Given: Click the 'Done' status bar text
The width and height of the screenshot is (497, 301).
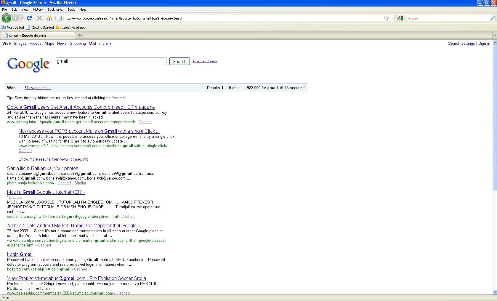Looking at the screenshot, I should 5,298.
